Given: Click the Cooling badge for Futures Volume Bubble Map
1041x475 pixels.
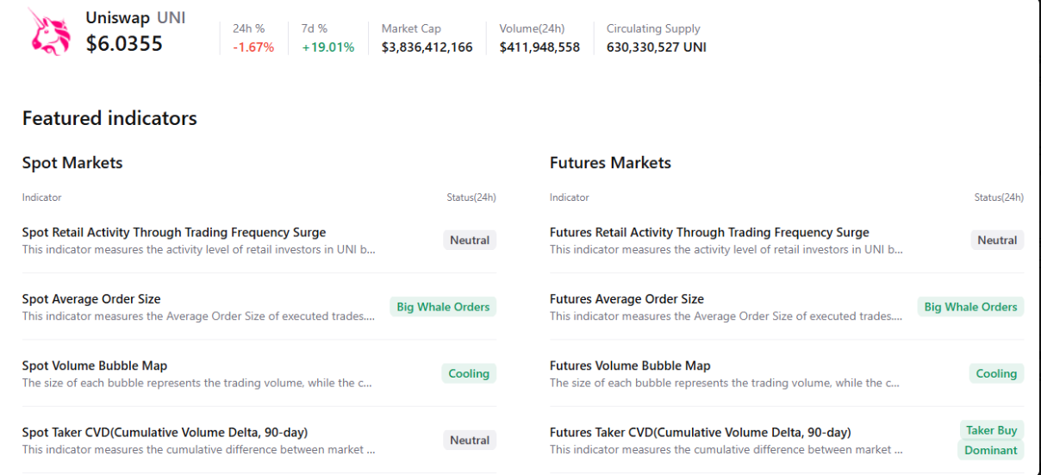Looking at the screenshot, I should [x=996, y=373].
